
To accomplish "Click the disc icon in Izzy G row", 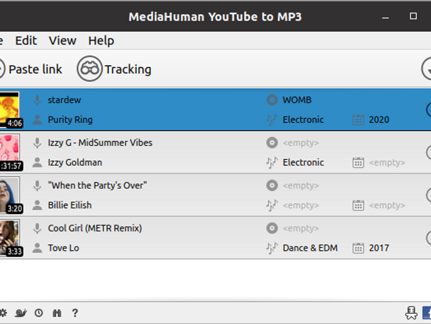I will click(x=272, y=143).
